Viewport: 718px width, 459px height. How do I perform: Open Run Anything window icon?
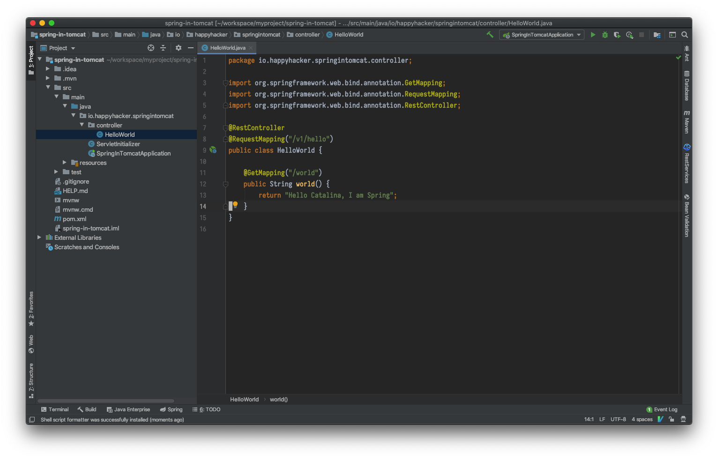point(673,35)
